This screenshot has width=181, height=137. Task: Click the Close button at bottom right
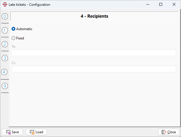click(x=169, y=132)
